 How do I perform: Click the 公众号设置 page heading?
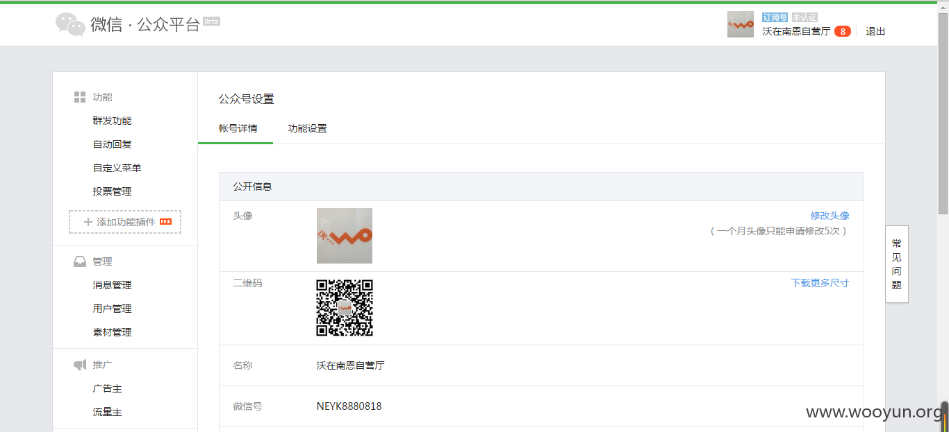click(x=247, y=99)
